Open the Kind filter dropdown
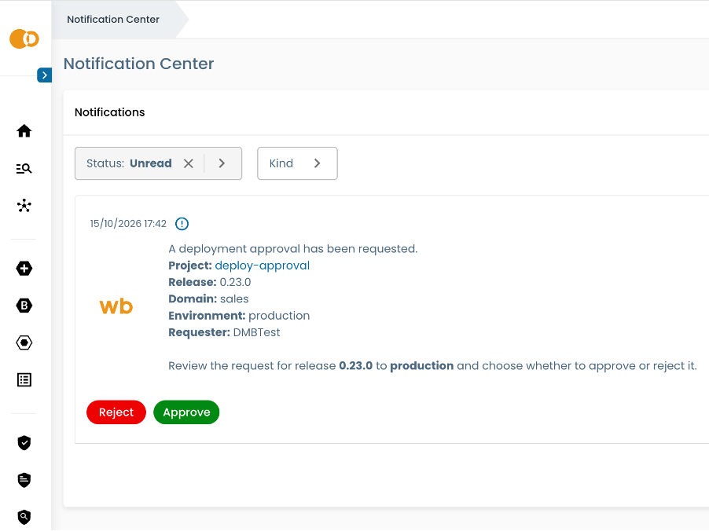 (297, 163)
